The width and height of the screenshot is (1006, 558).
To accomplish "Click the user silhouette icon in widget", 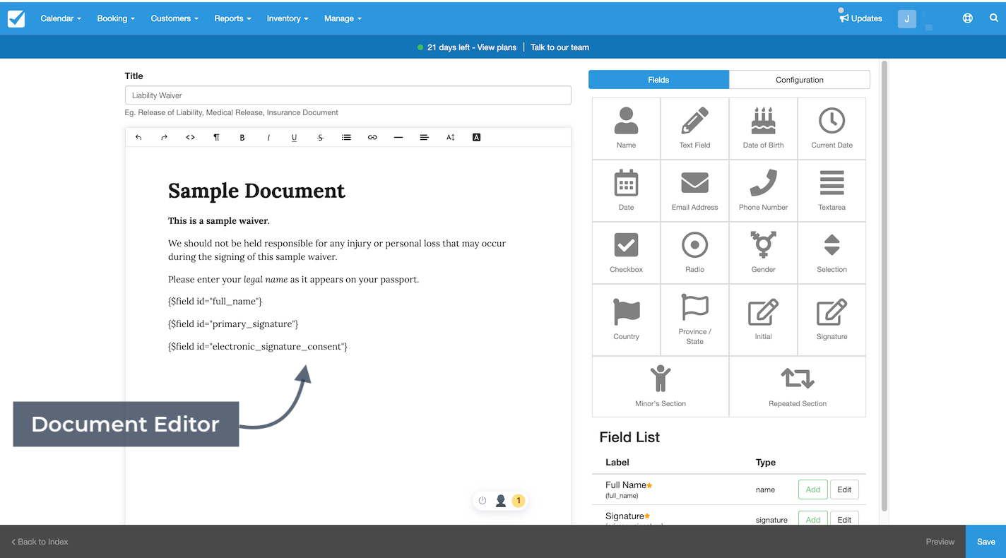I will tap(501, 501).
